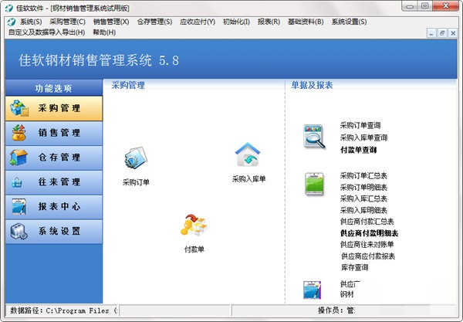Image resolution: width=463 pixels, height=322 pixels.
Task: Click the magnifier query icon beside 采购订单查询
Action: pyautogui.click(x=314, y=137)
